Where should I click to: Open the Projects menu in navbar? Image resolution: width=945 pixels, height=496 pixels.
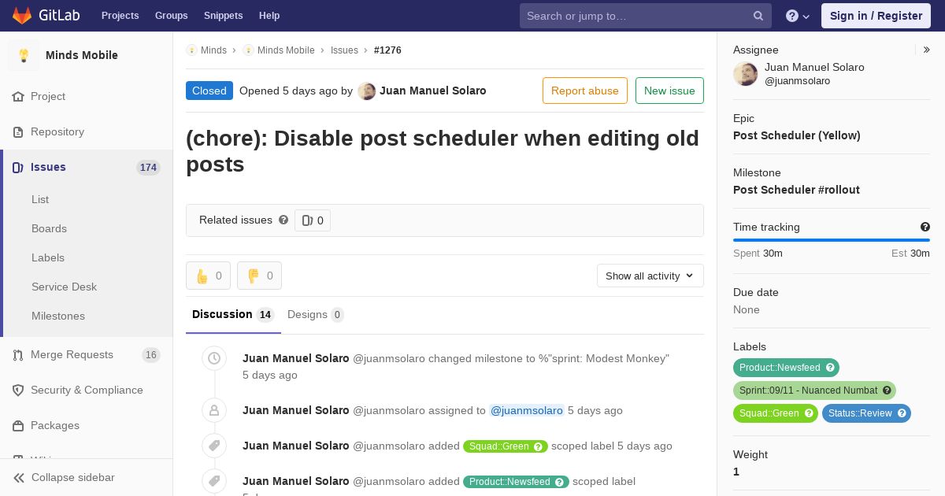(x=120, y=15)
